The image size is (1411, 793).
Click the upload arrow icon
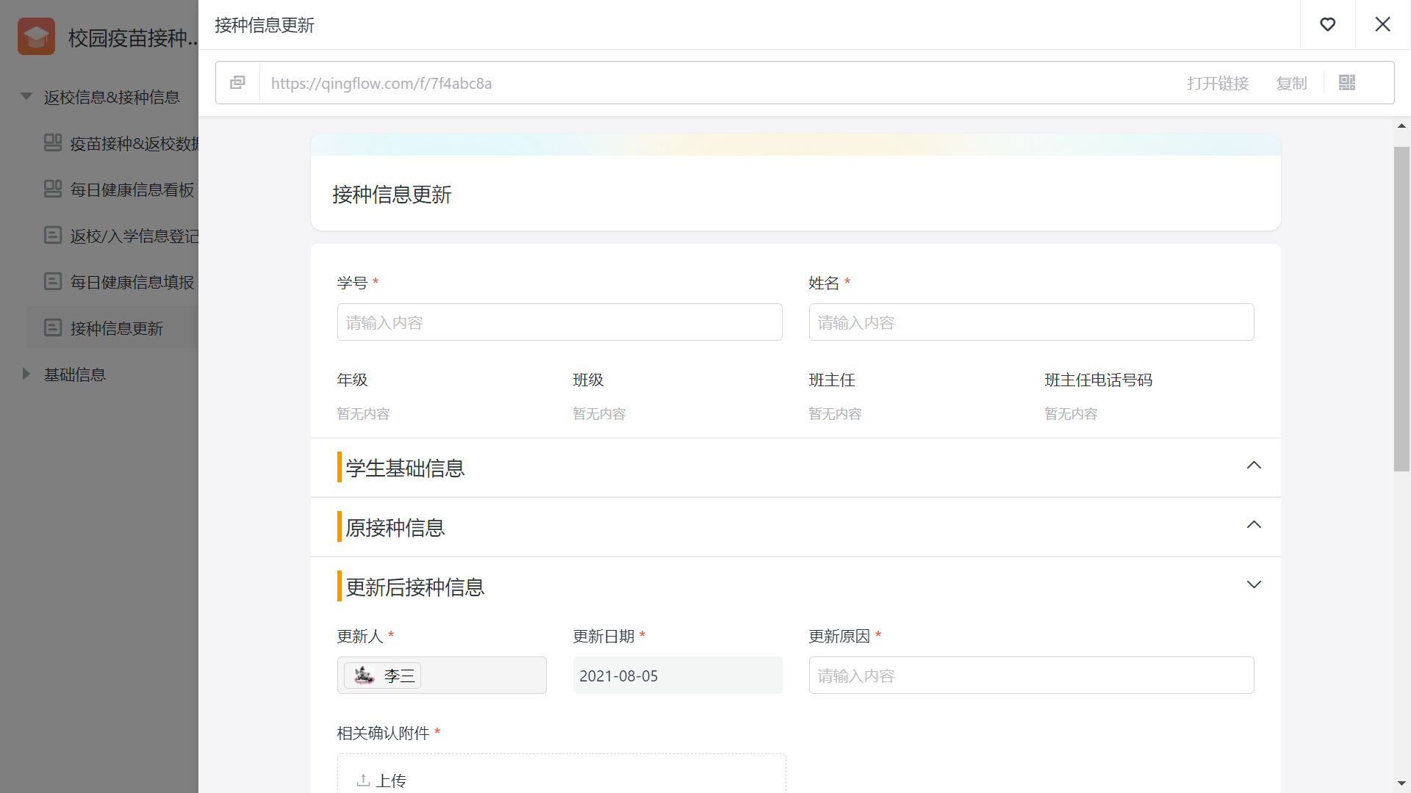pyautogui.click(x=363, y=781)
